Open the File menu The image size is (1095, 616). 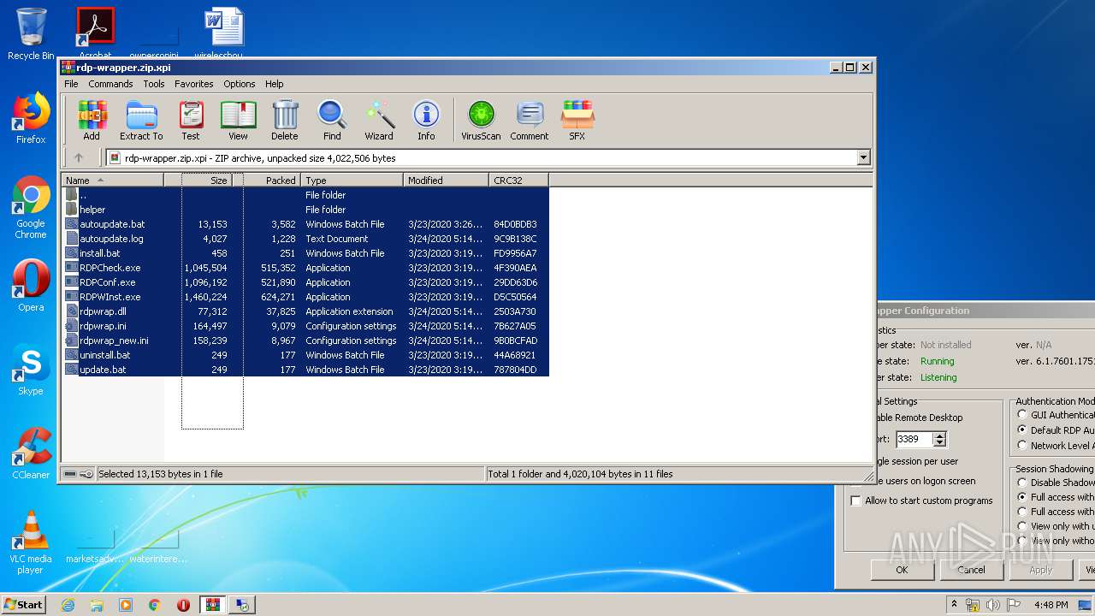click(x=71, y=84)
